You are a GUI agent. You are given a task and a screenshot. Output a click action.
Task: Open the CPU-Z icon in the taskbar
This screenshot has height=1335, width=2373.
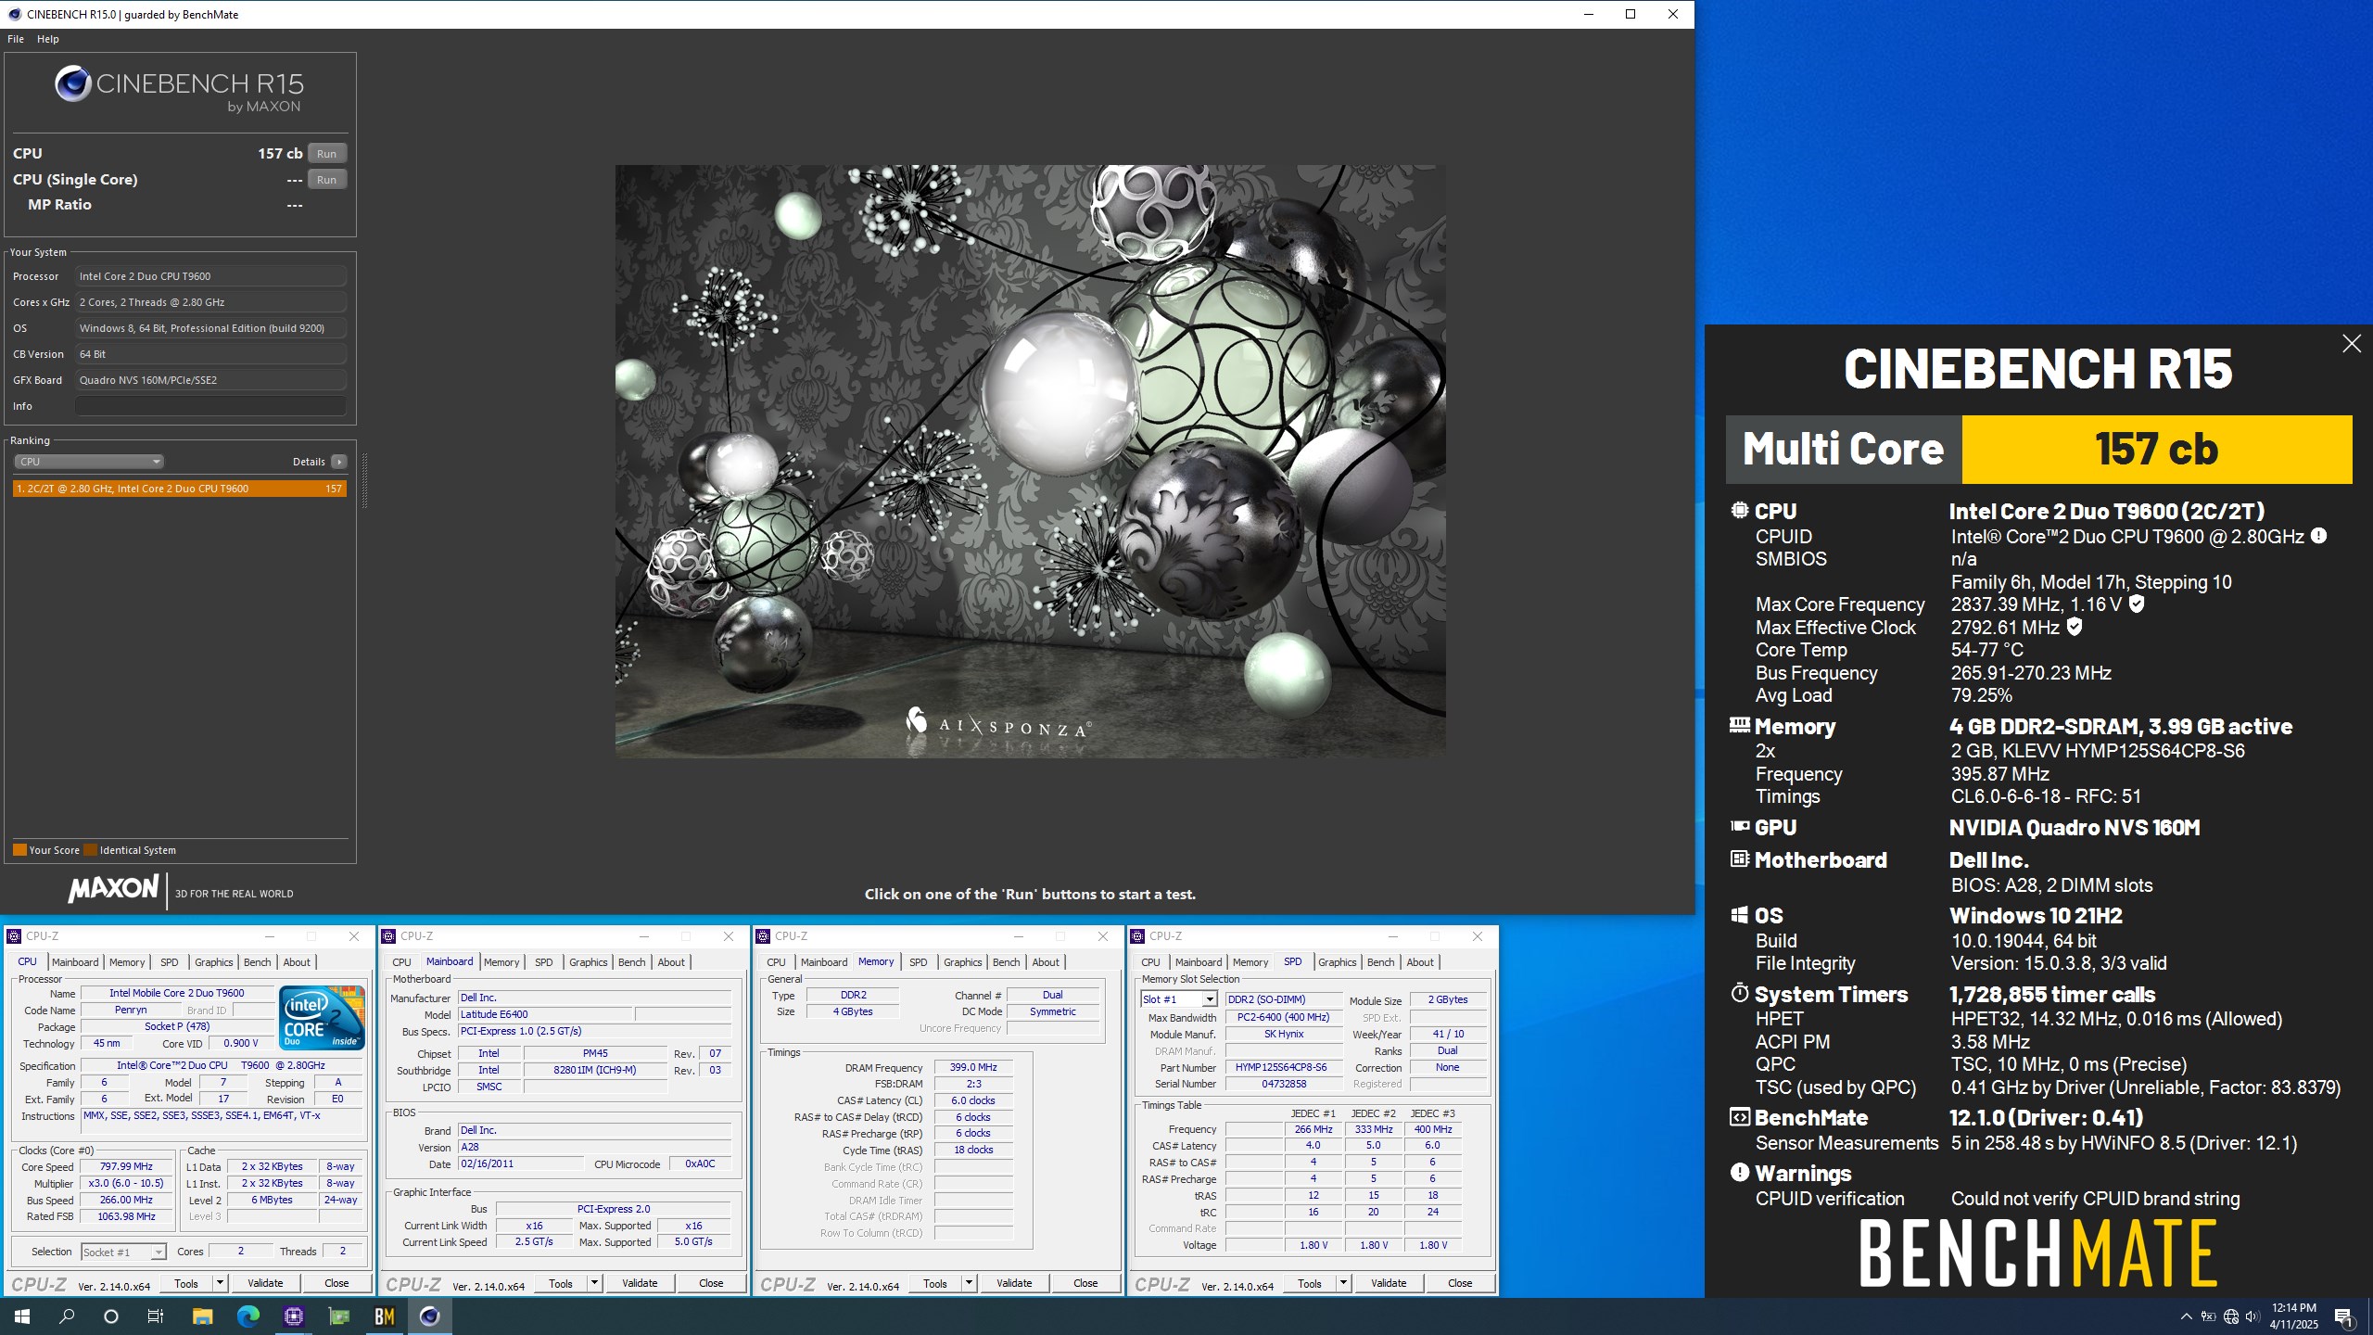point(294,1316)
